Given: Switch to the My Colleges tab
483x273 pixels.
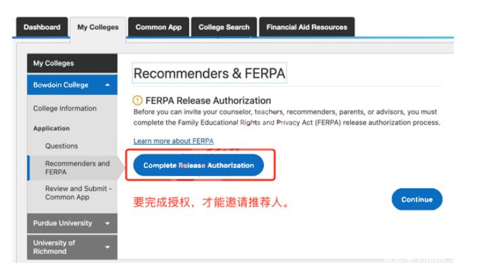Looking at the screenshot, I should 98,28.
